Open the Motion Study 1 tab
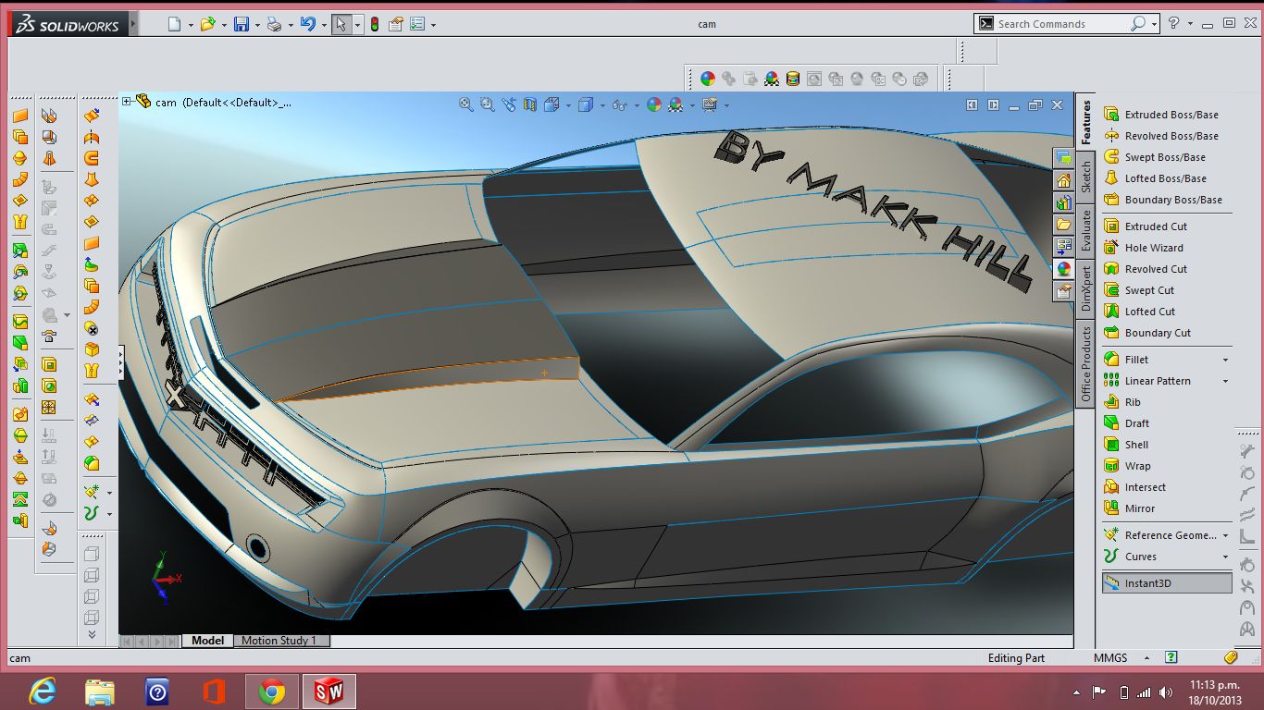This screenshot has width=1264, height=710. 279,641
